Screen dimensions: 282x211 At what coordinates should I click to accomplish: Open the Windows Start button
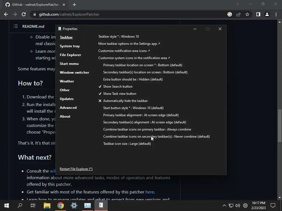tap(7, 206)
